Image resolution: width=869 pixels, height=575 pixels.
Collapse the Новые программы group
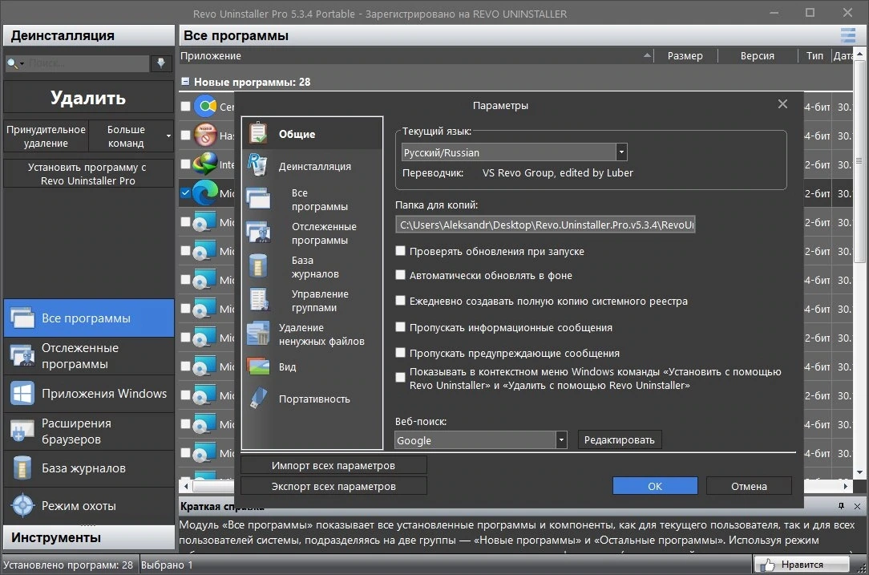pyautogui.click(x=186, y=82)
